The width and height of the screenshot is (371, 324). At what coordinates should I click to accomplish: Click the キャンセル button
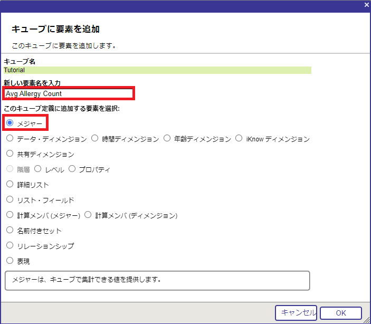click(x=296, y=313)
